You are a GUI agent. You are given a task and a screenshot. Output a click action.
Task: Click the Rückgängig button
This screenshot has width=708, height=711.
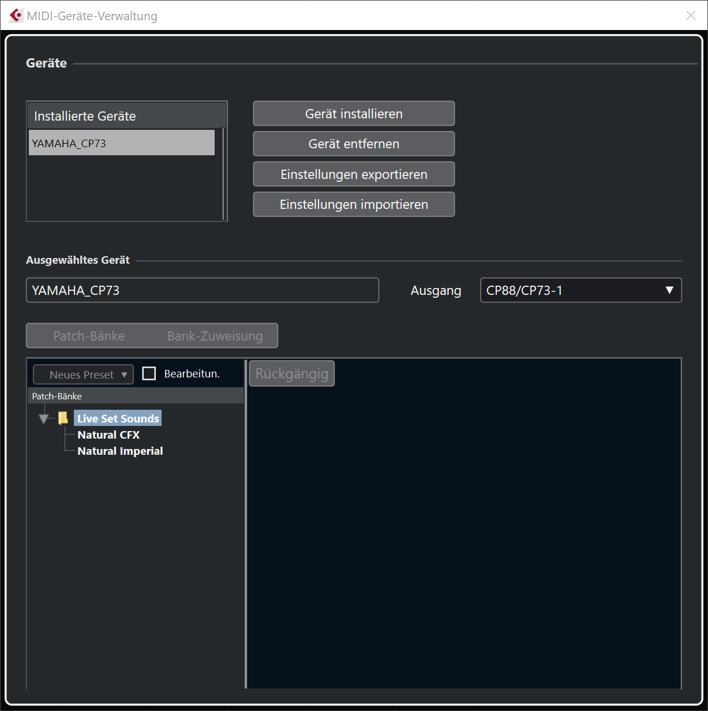pos(291,373)
